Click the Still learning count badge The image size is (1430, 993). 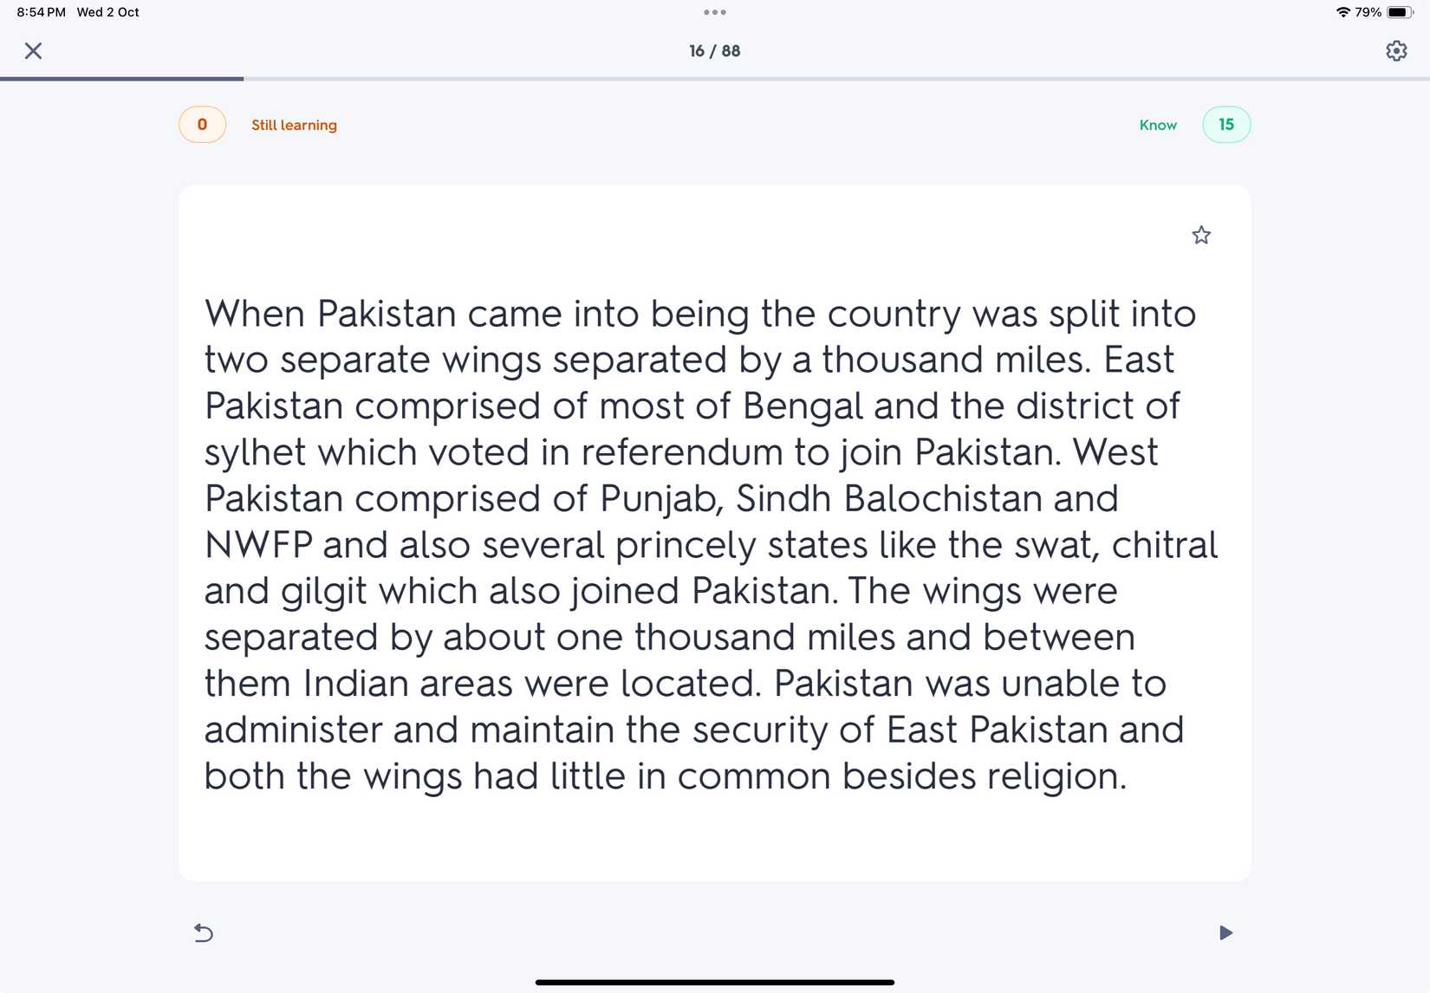[202, 125]
